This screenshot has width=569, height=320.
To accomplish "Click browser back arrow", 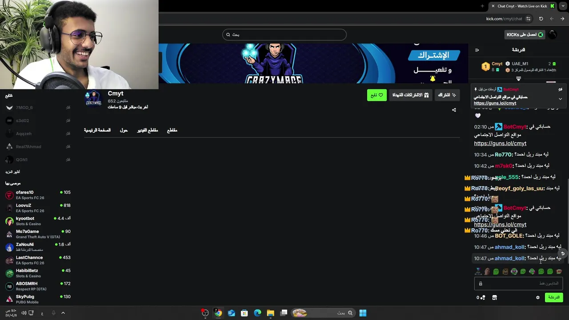I will click(562, 19).
